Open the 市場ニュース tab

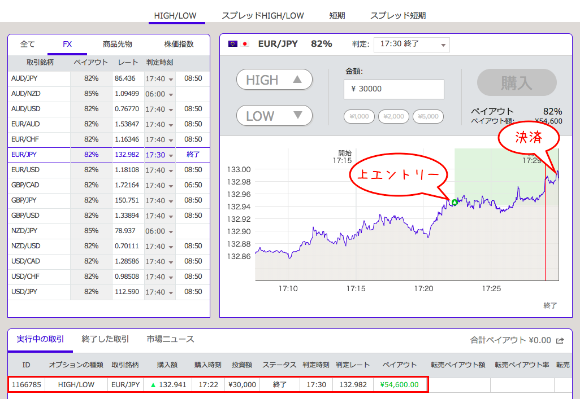click(x=170, y=339)
